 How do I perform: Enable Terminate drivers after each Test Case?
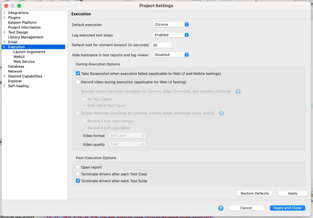coord(78,174)
